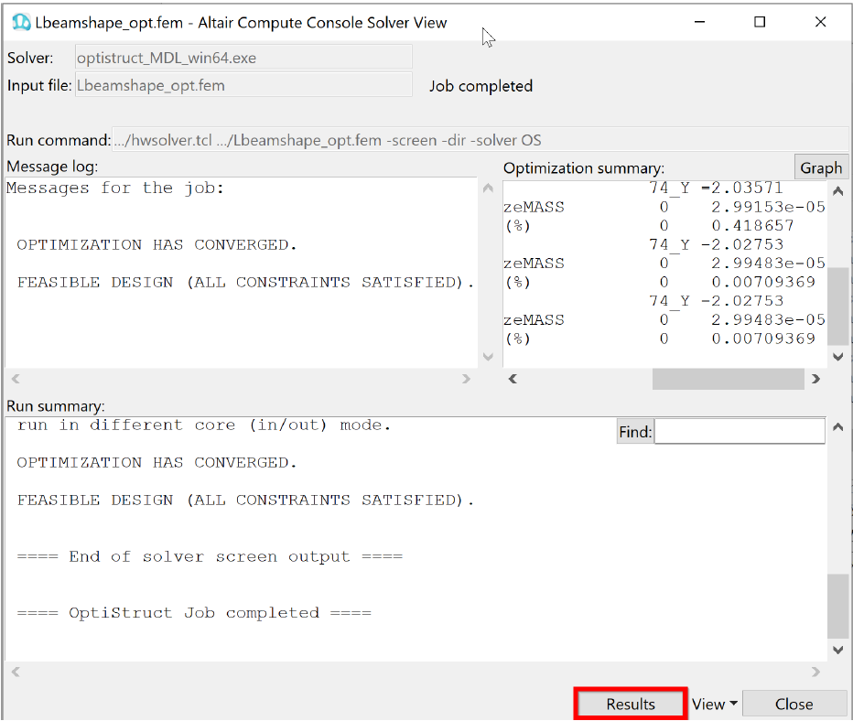This screenshot has width=853, height=721.
Task: Click Optimization summary scroll left arrow
Action: (513, 379)
